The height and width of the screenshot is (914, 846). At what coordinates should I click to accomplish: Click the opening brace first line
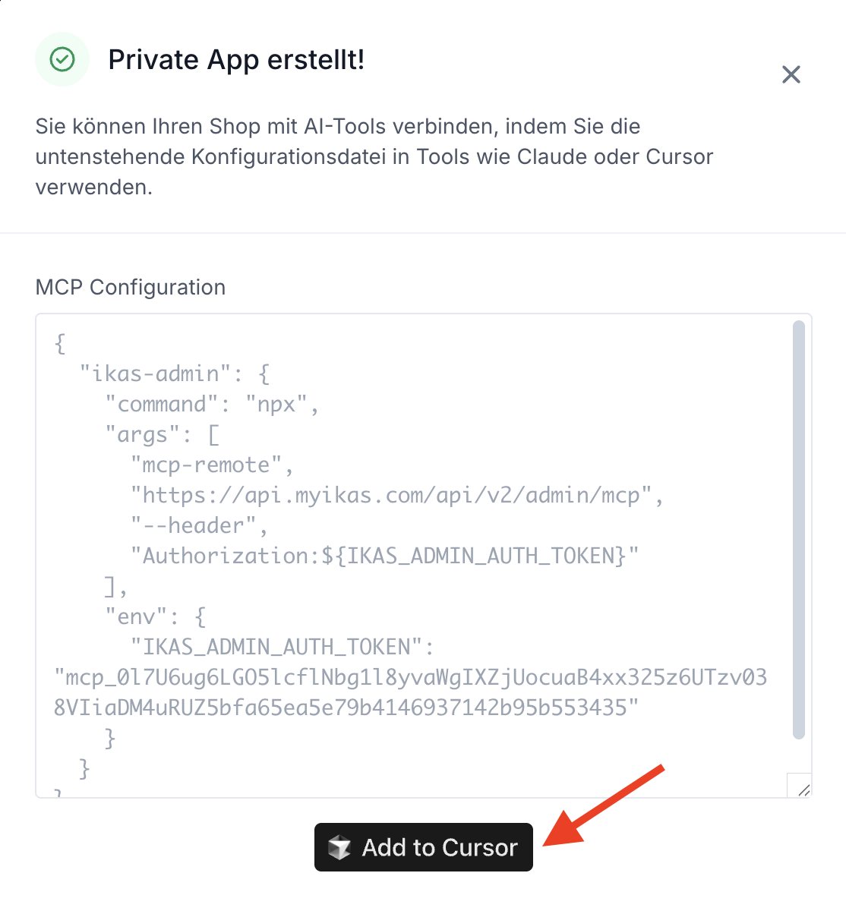[60, 343]
